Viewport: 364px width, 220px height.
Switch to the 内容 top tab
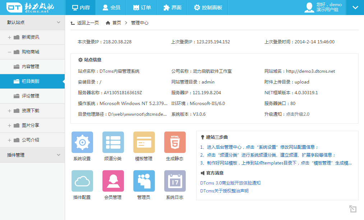[80, 8]
